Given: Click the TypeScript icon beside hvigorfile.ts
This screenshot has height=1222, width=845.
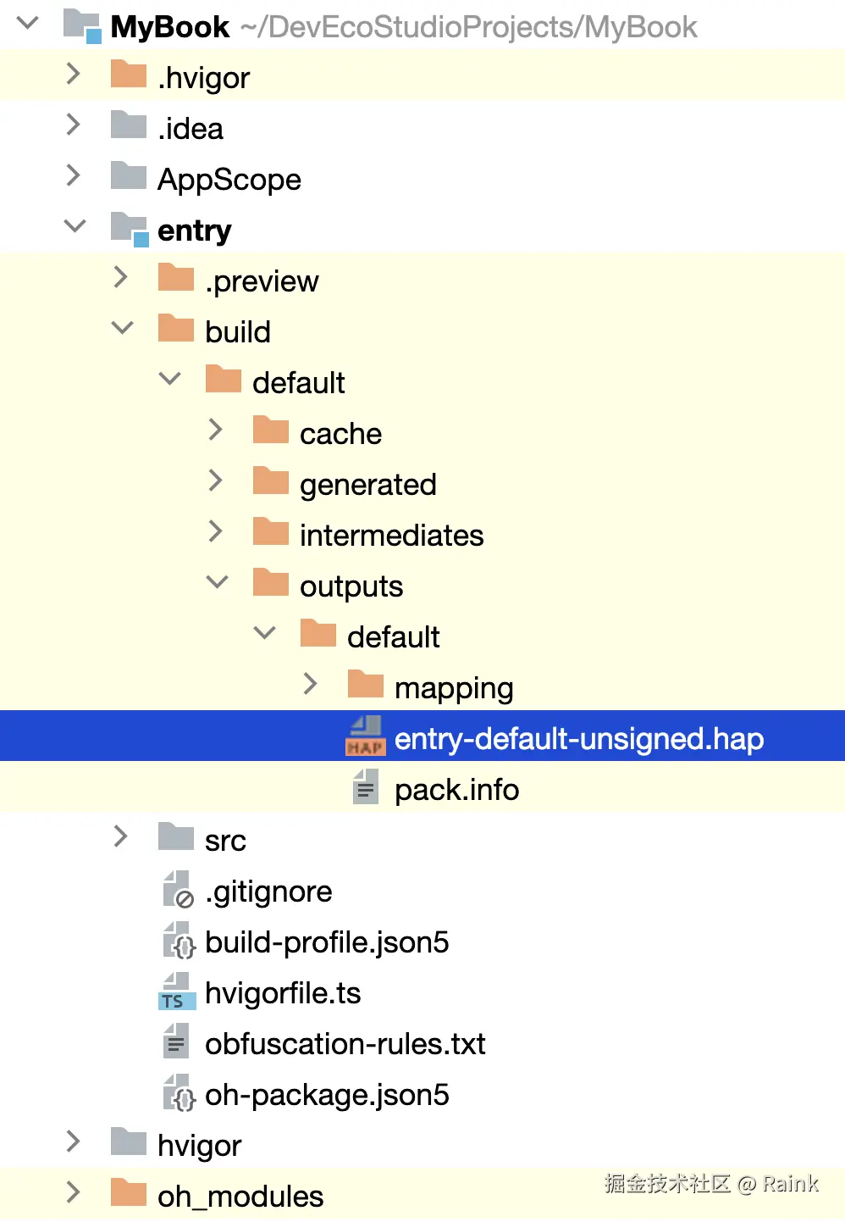Looking at the screenshot, I should click(x=177, y=992).
